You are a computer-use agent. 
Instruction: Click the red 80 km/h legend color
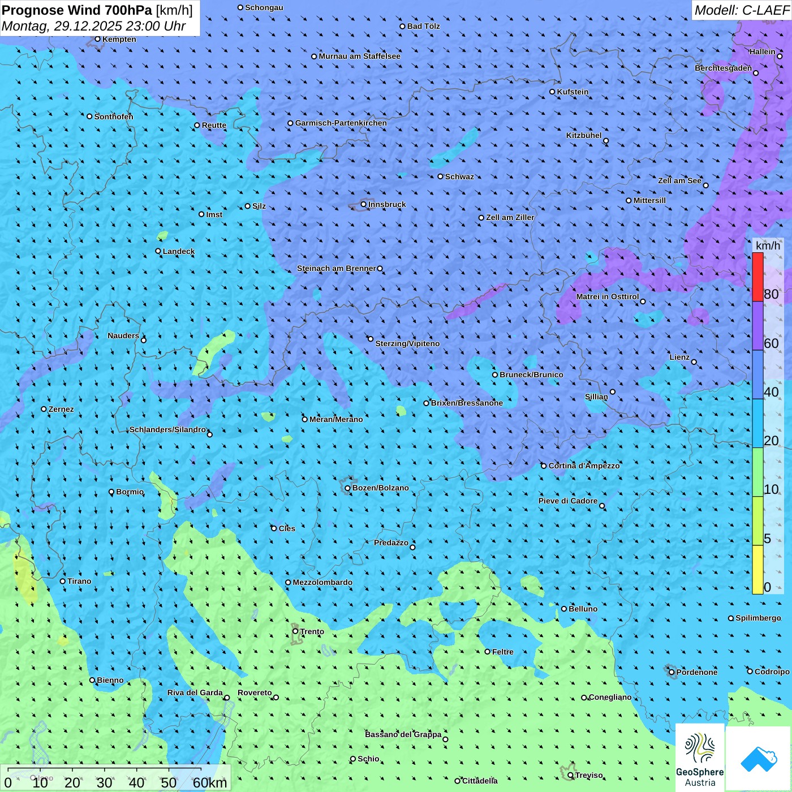click(x=757, y=277)
